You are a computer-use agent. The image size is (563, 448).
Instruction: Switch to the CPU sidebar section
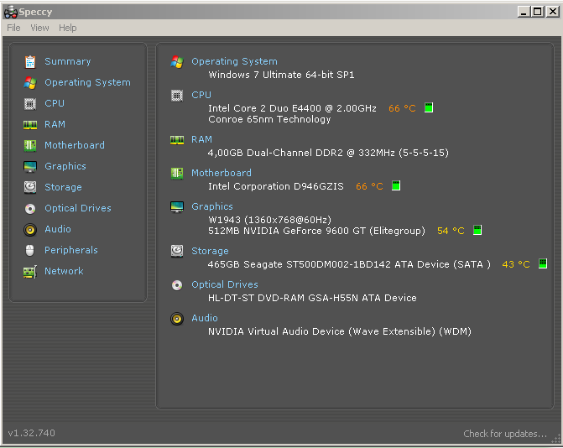[55, 103]
